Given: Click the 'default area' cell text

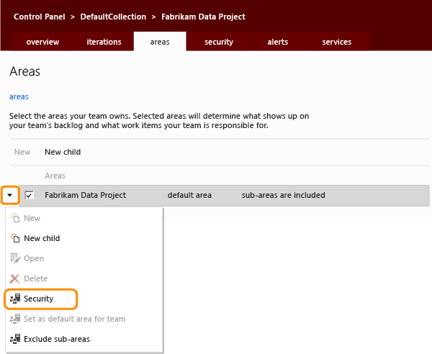Looking at the screenshot, I should [189, 195].
